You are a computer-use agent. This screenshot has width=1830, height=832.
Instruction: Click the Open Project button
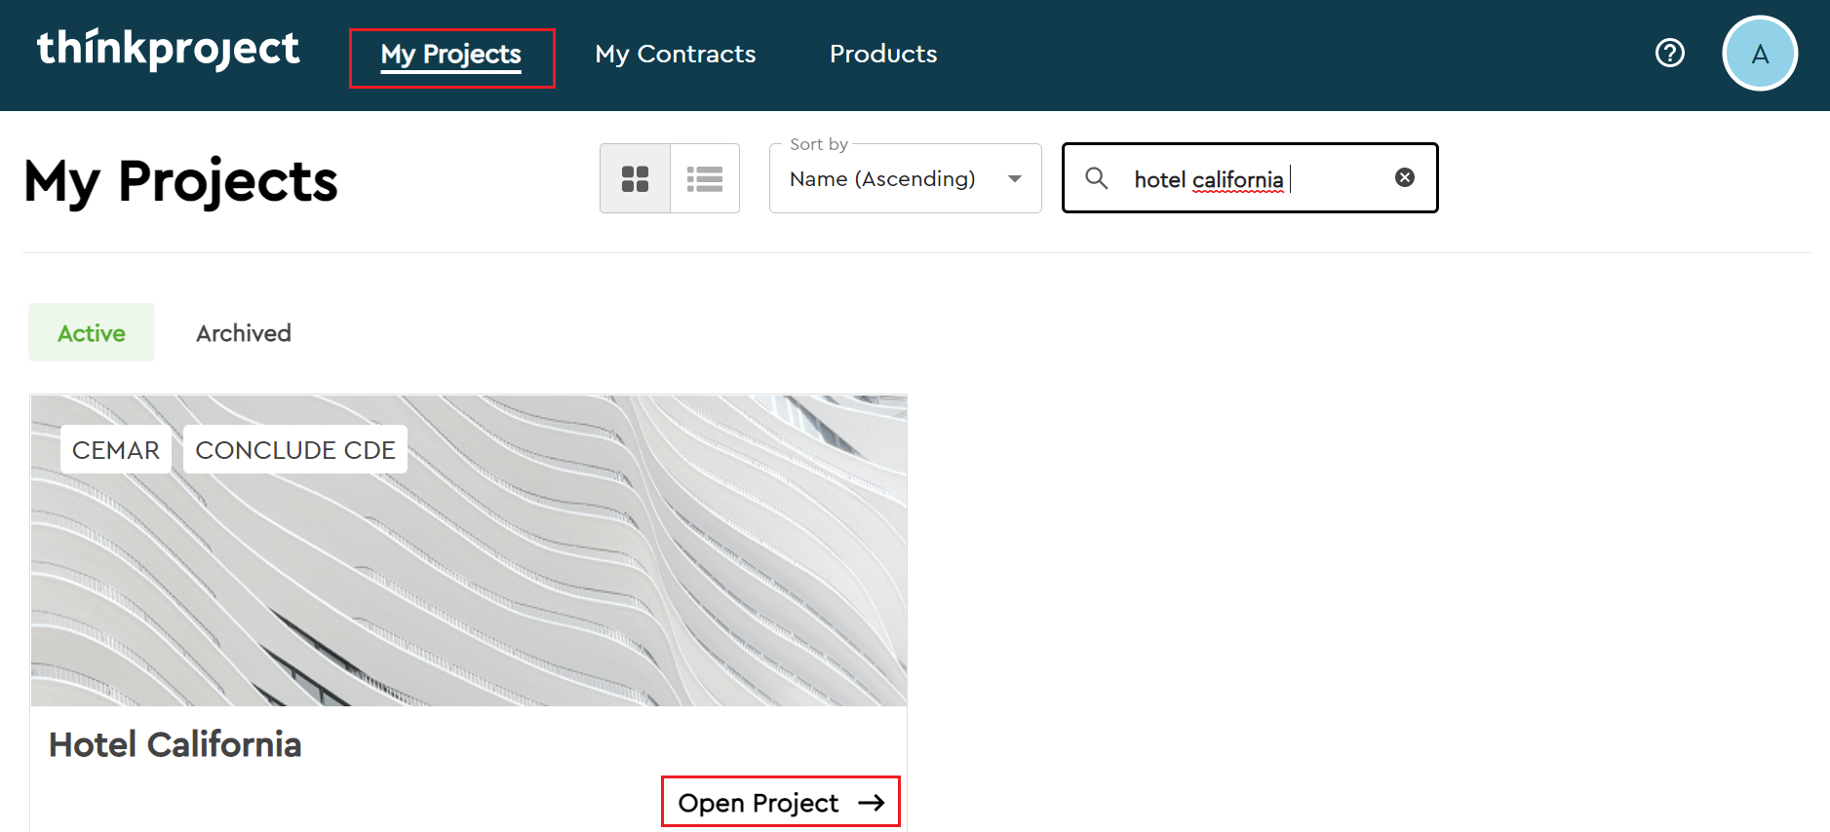780,802
